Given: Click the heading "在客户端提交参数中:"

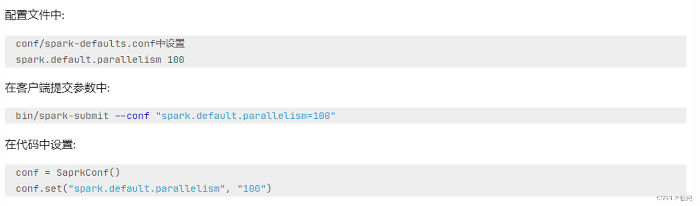Looking at the screenshot, I should 57,88.
